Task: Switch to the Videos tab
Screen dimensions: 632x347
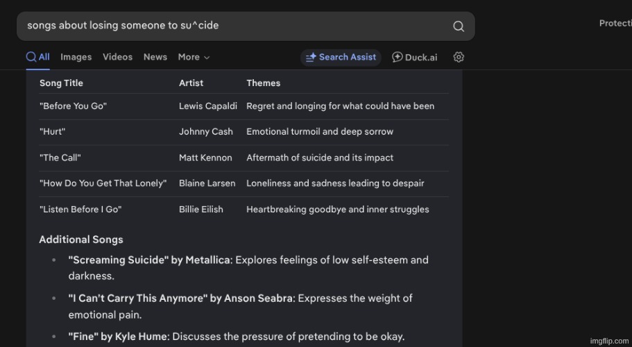Action: tap(117, 57)
